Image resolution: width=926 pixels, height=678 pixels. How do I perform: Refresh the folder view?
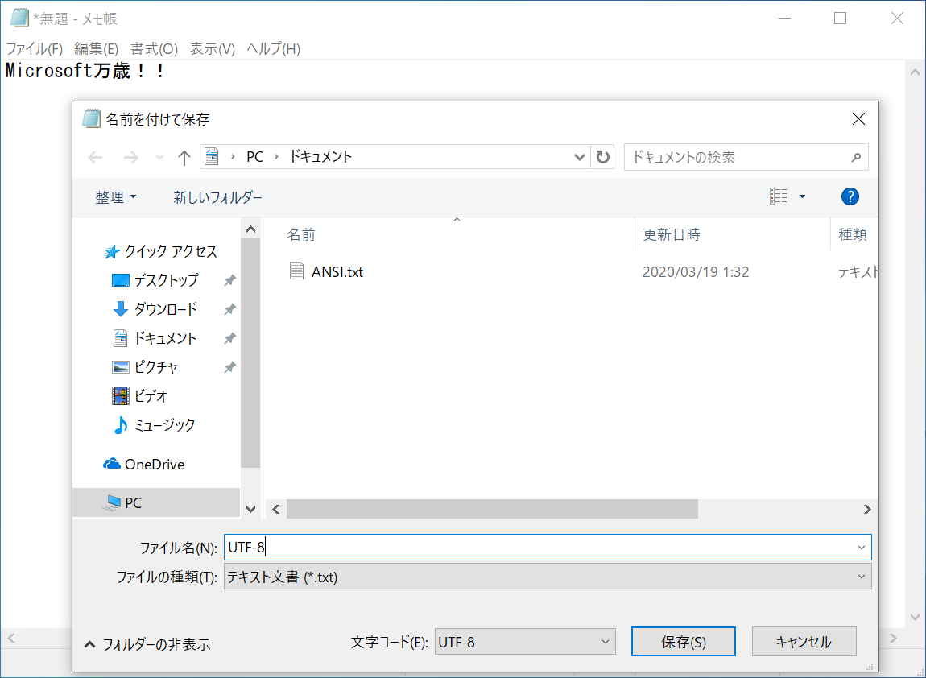point(602,157)
